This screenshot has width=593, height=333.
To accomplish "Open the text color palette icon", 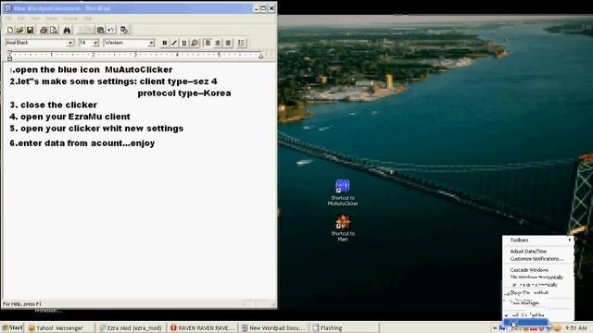I will [x=195, y=43].
